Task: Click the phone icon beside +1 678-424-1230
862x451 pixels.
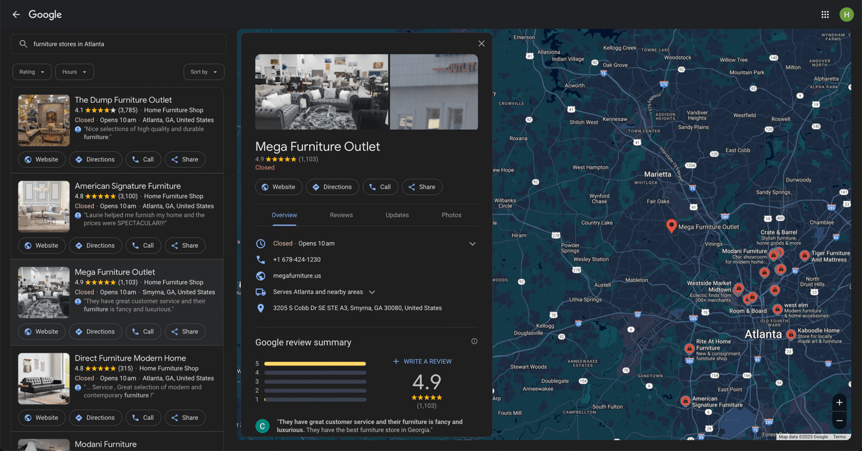Action: tap(261, 259)
